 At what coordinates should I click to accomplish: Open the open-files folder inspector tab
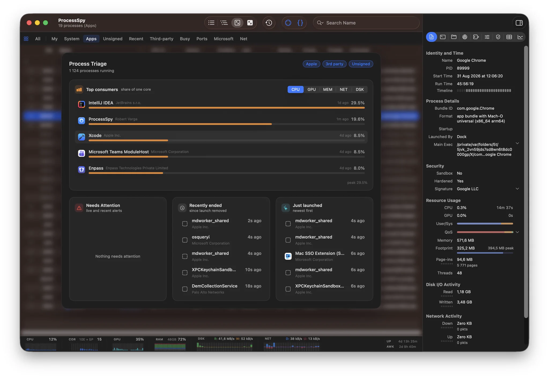point(454,37)
